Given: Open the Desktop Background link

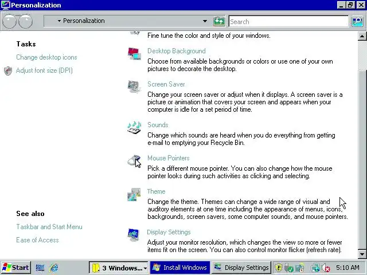Looking at the screenshot, I should point(177,51).
